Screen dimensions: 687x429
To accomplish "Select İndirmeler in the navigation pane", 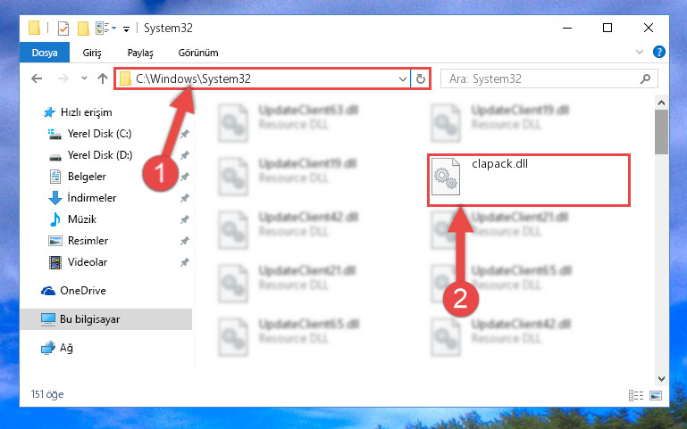I will (x=92, y=198).
